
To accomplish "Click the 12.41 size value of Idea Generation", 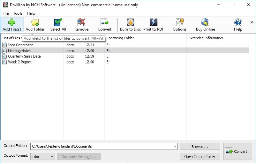I will click(90, 45).
